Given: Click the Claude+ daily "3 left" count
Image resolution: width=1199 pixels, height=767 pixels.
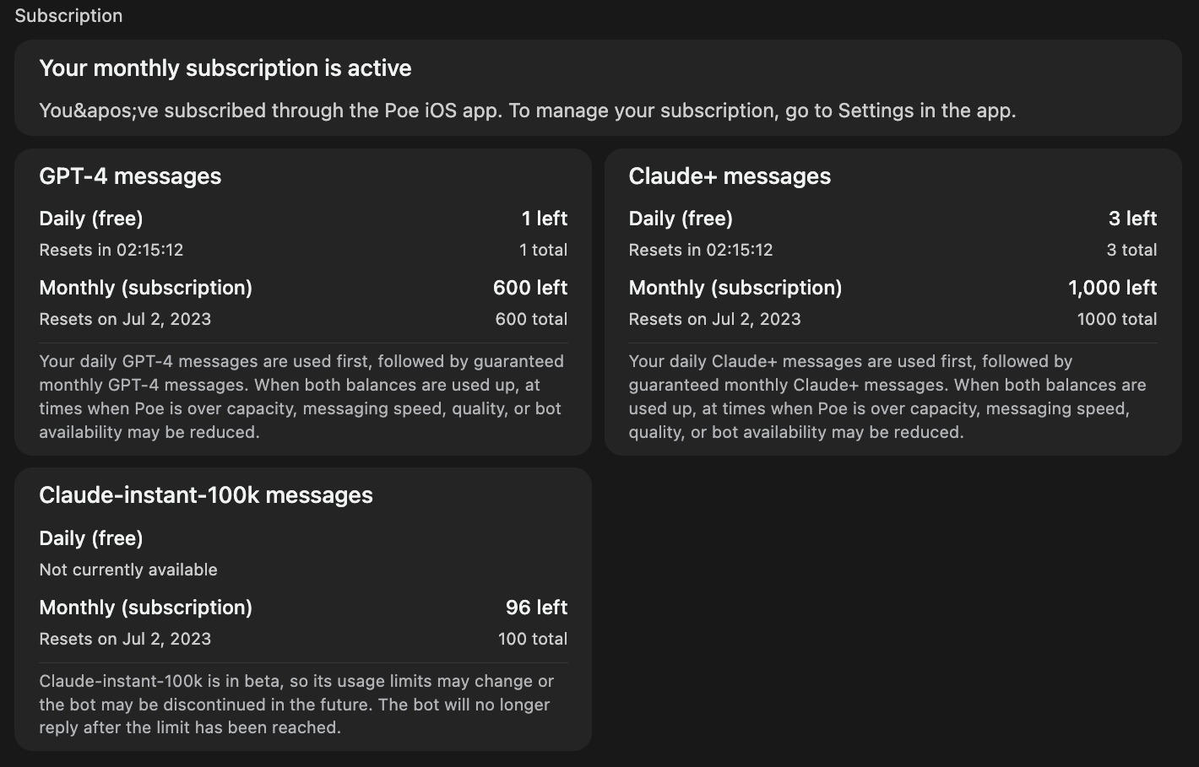Looking at the screenshot, I should (1132, 219).
